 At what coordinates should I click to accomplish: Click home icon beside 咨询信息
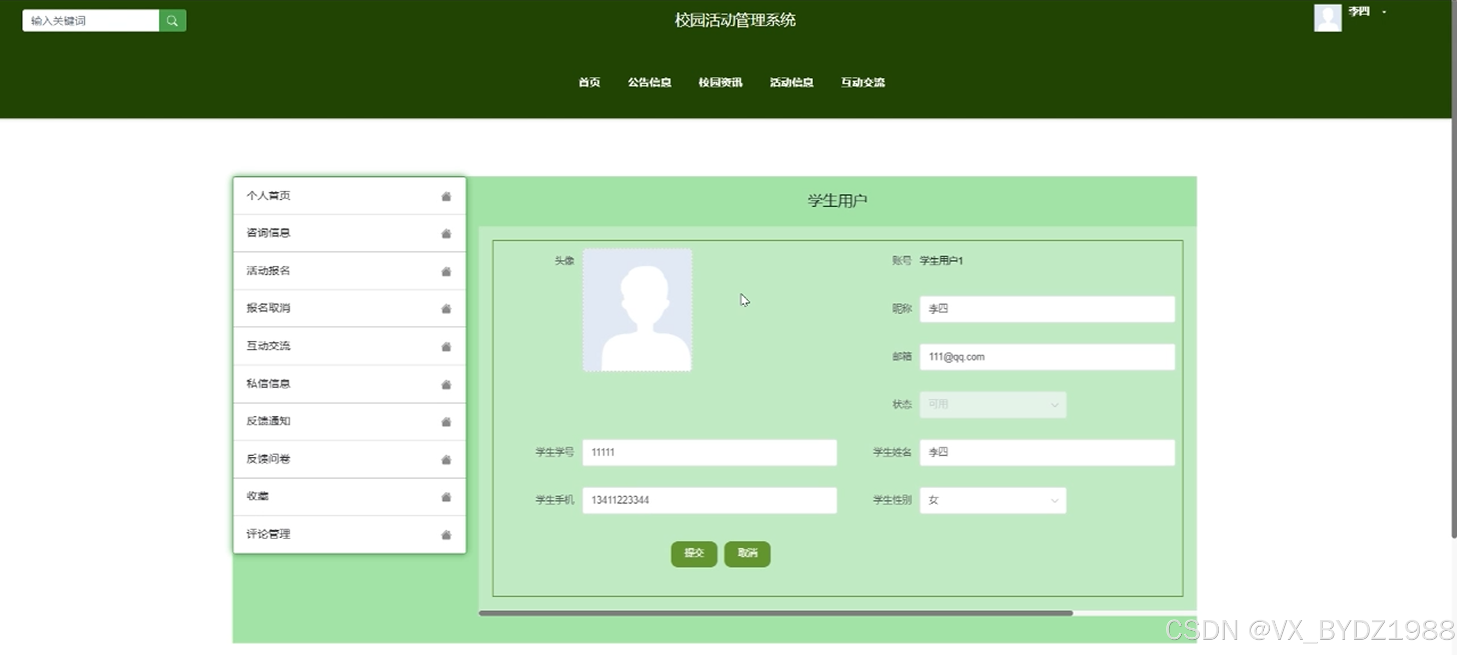coord(446,234)
